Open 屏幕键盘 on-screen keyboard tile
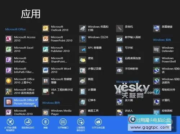The image size is (180, 134). click(163, 28)
